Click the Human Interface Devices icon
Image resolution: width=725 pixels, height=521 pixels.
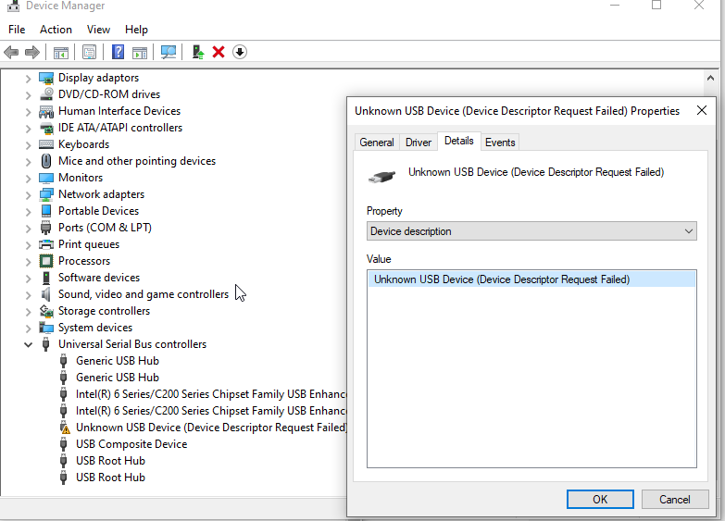[x=46, y=111]
